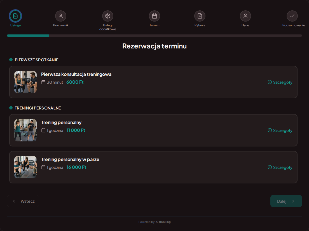The height and width of the screenshot is (231, 309).
Task: Open the Pracownik step icon
Action: point(61,16)
